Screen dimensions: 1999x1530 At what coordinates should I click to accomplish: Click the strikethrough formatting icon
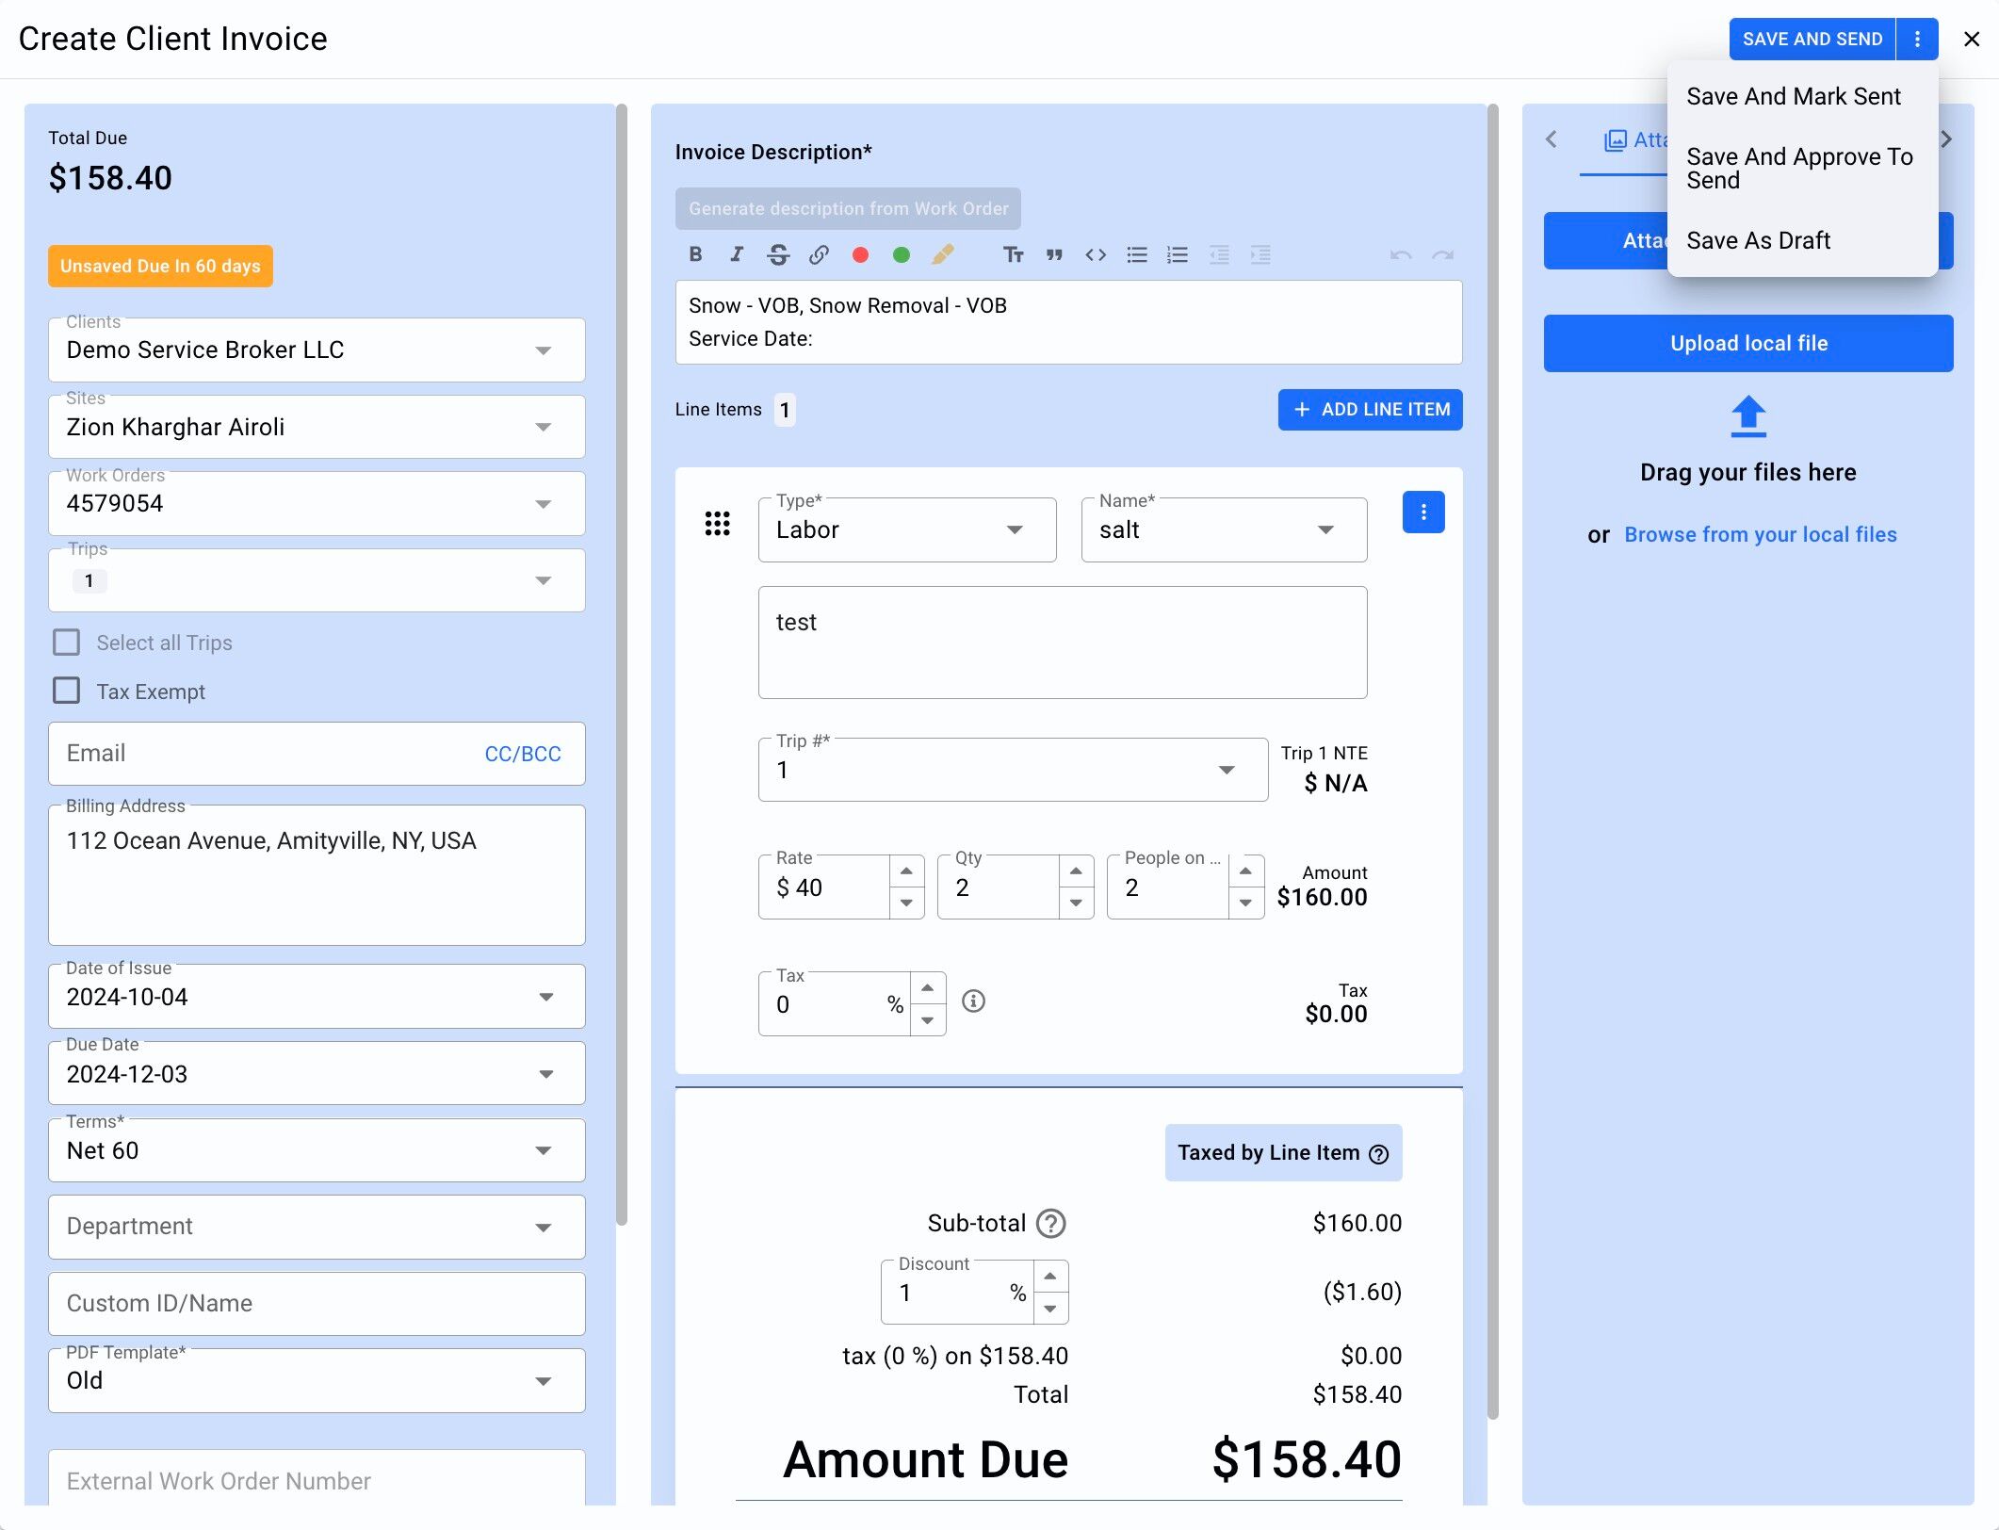[778, 254]
